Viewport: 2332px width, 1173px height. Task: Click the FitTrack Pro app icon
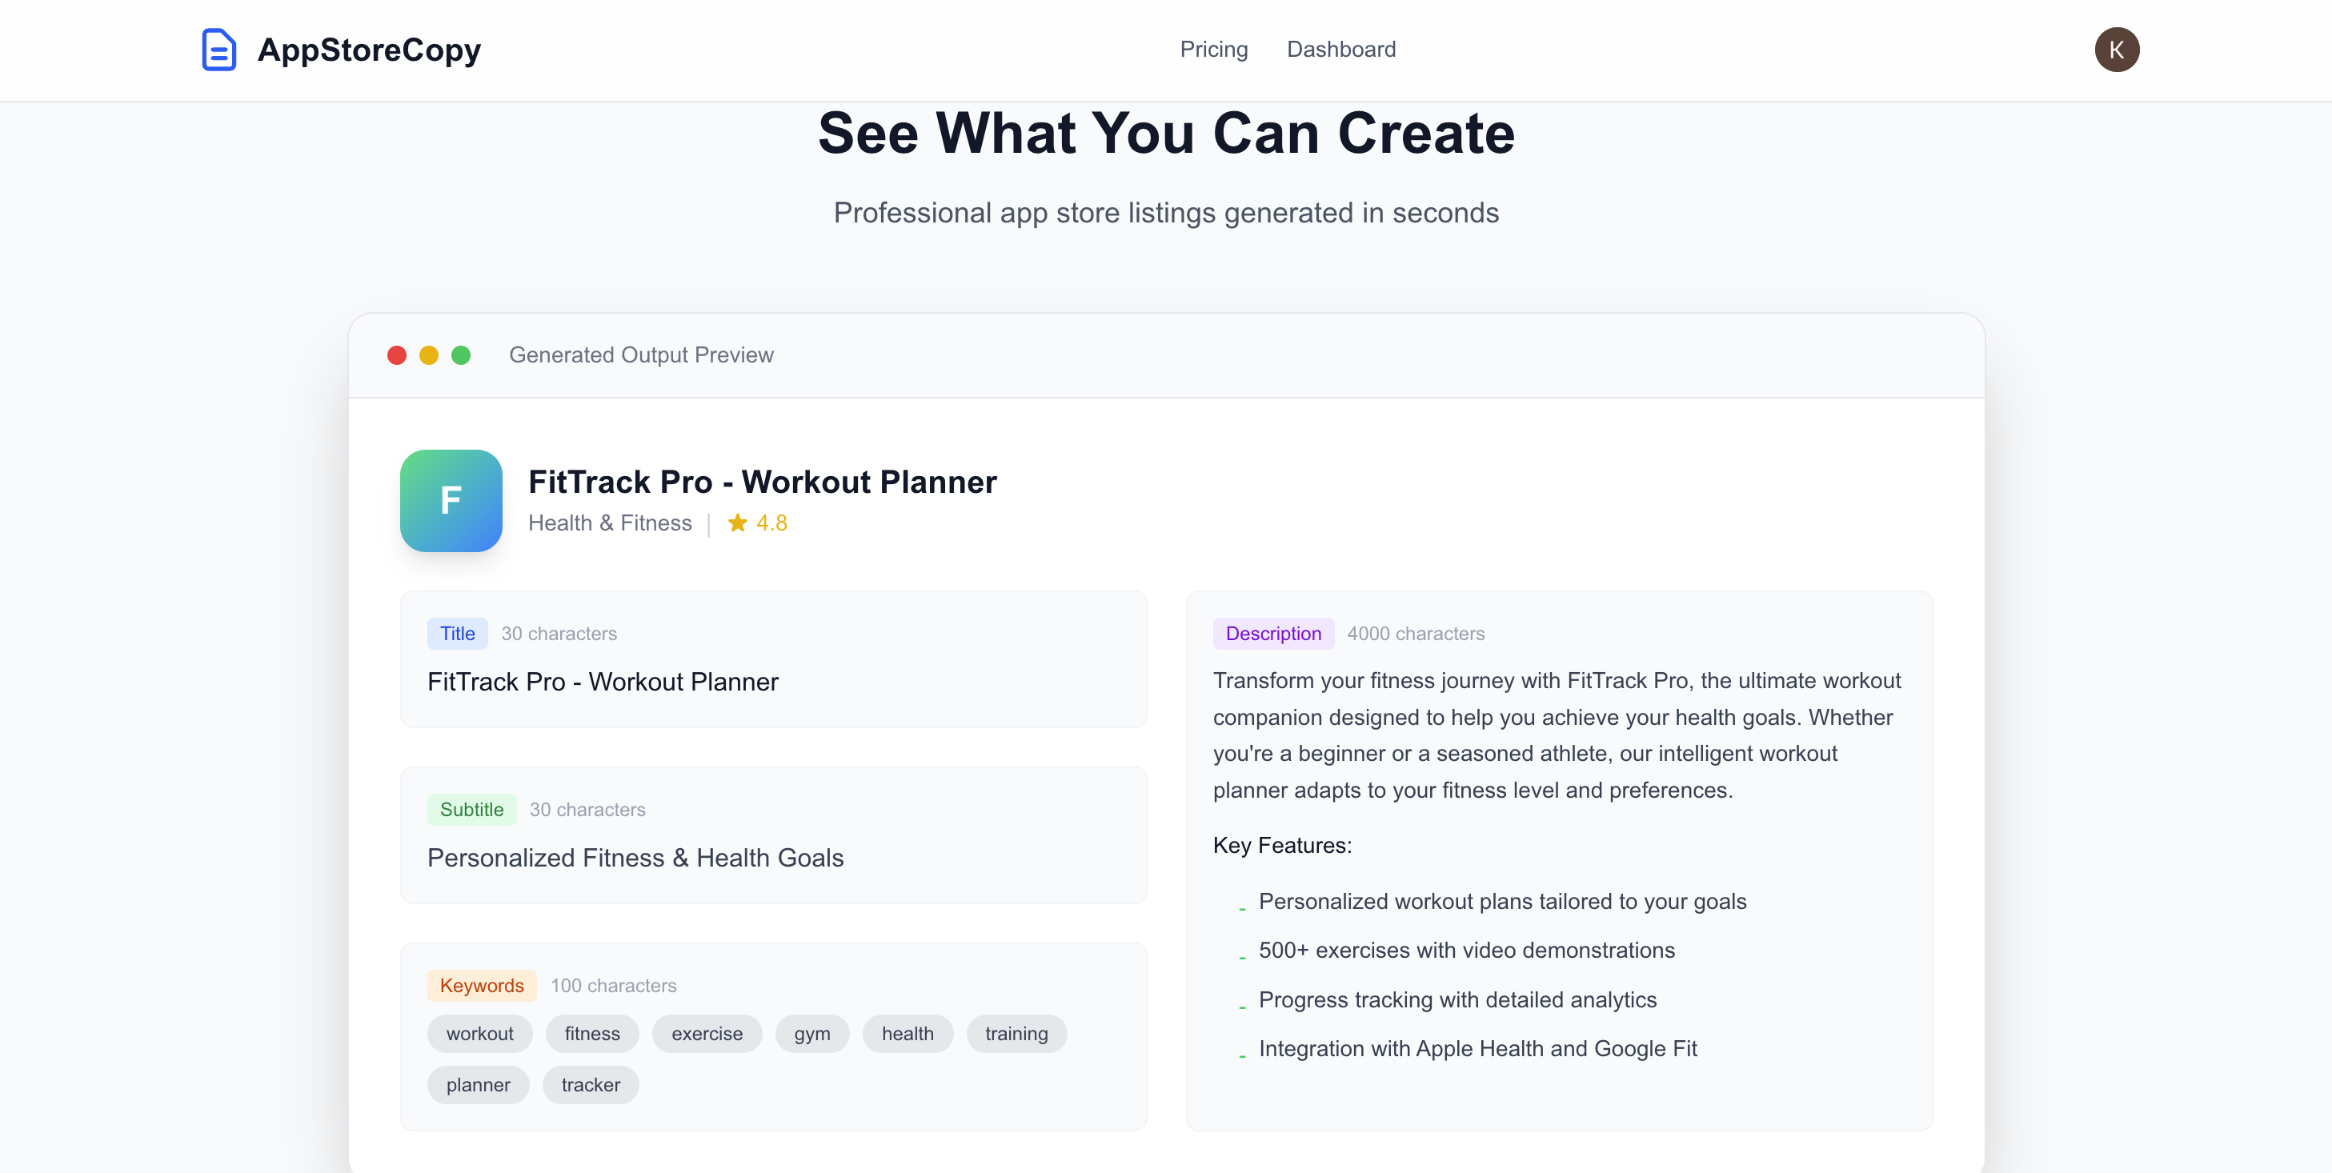click(x=450, y=502)
